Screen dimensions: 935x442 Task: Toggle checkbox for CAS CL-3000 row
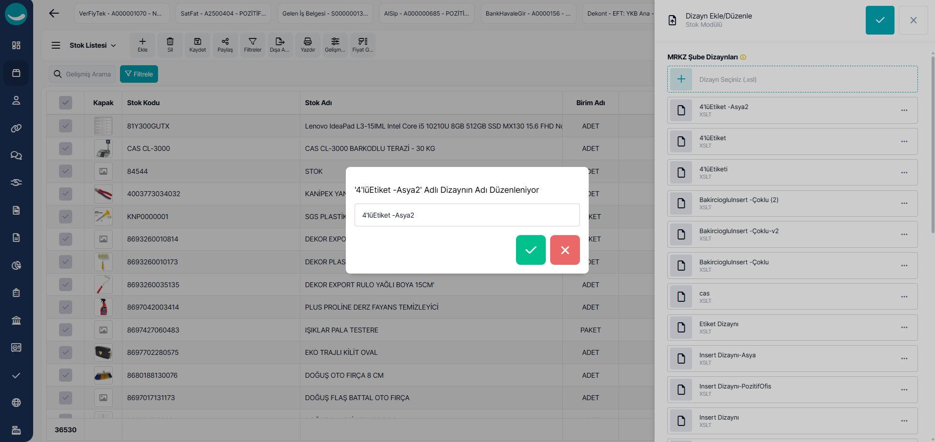click(65, 148)
